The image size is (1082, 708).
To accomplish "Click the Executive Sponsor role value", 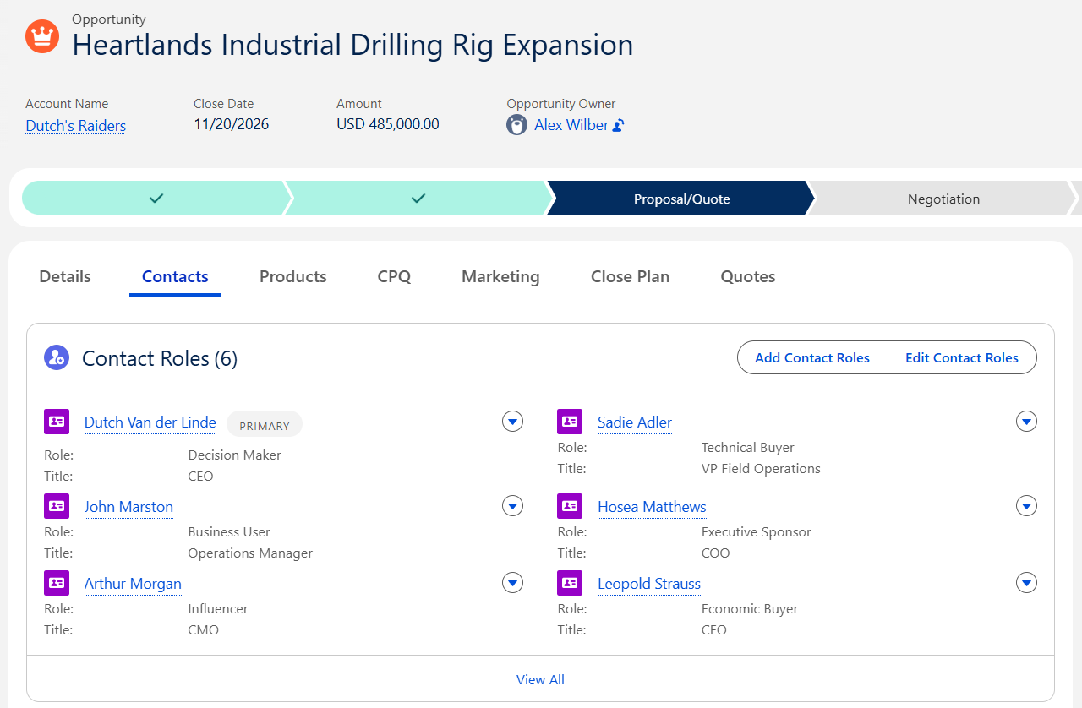I will click(x=757, y=531).
